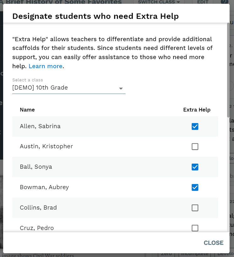Check Extra Help box for Collins, Brad
Screen dimensions: 234x257
[195, 208]
